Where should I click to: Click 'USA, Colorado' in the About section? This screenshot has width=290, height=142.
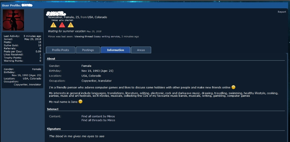[x=91, y=76]
